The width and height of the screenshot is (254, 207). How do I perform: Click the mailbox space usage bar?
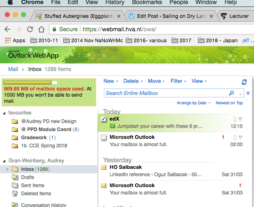coord(30,83)
